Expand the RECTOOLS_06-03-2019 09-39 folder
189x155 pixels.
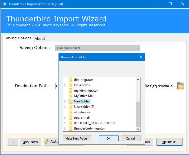(x=65, y=123)
